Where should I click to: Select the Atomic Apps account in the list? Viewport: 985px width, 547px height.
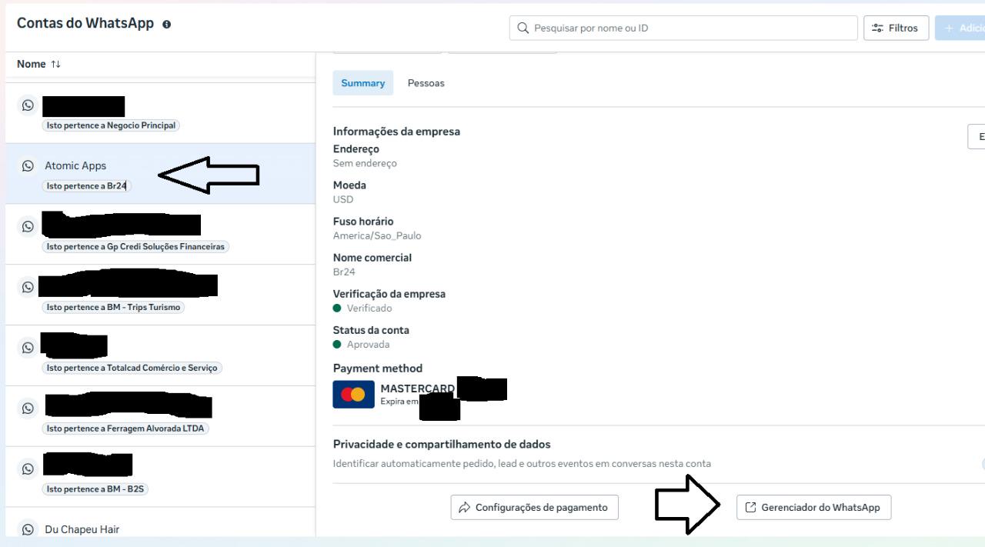pos(75,165)
